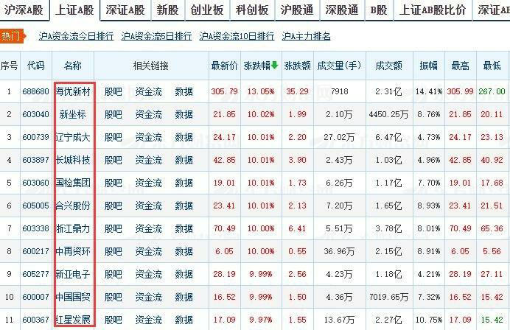
Task: Click volume 36.96万 cell
Action: point(339,251)
